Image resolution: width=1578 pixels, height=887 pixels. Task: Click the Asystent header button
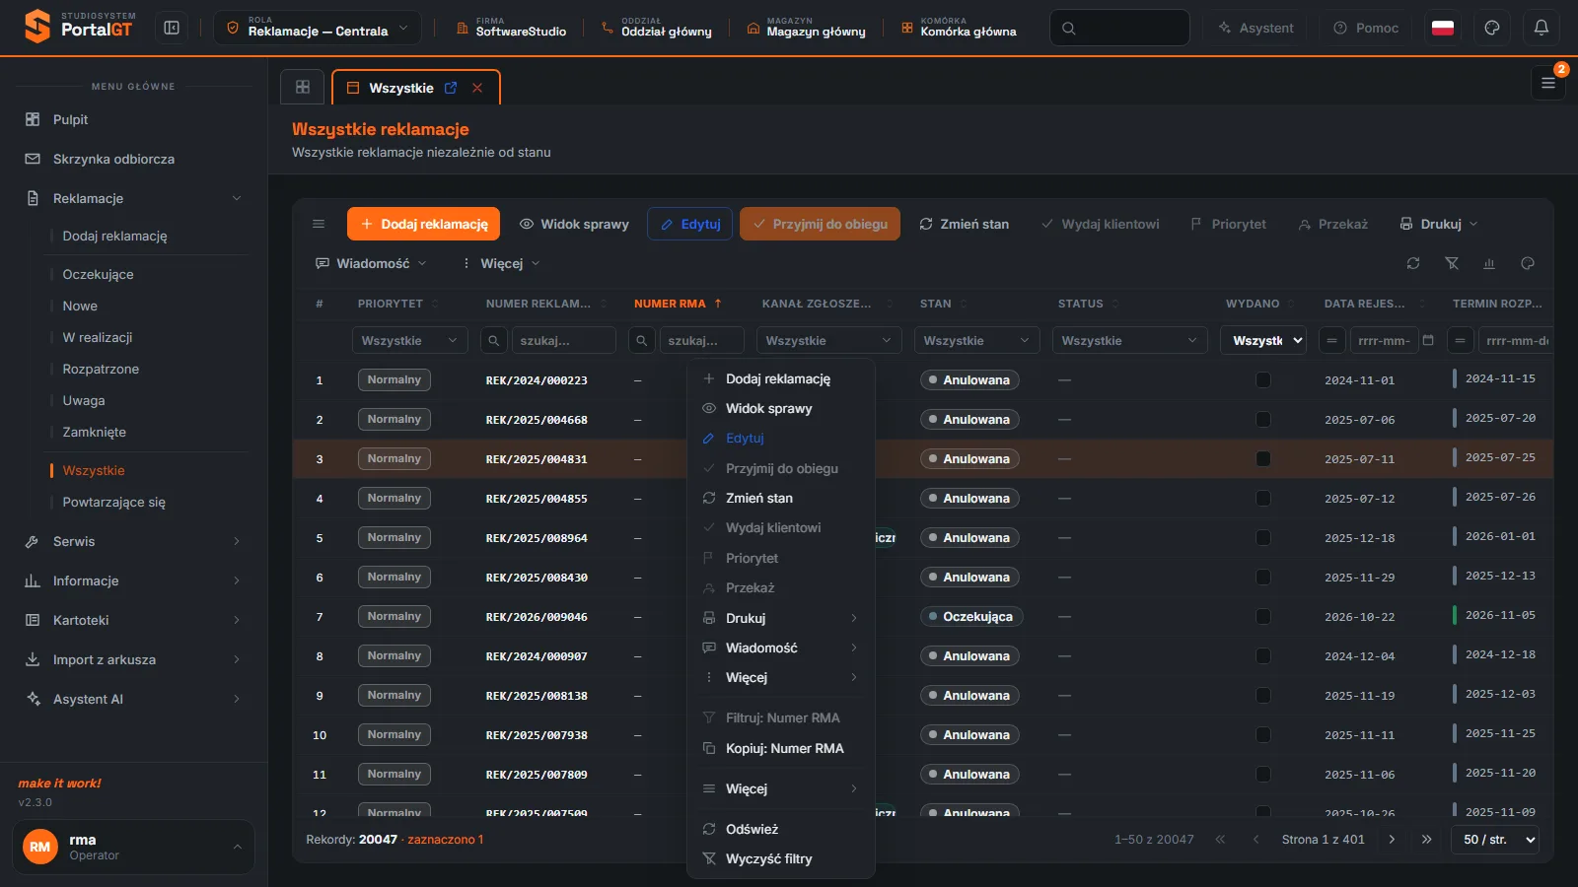[1255, 28]
